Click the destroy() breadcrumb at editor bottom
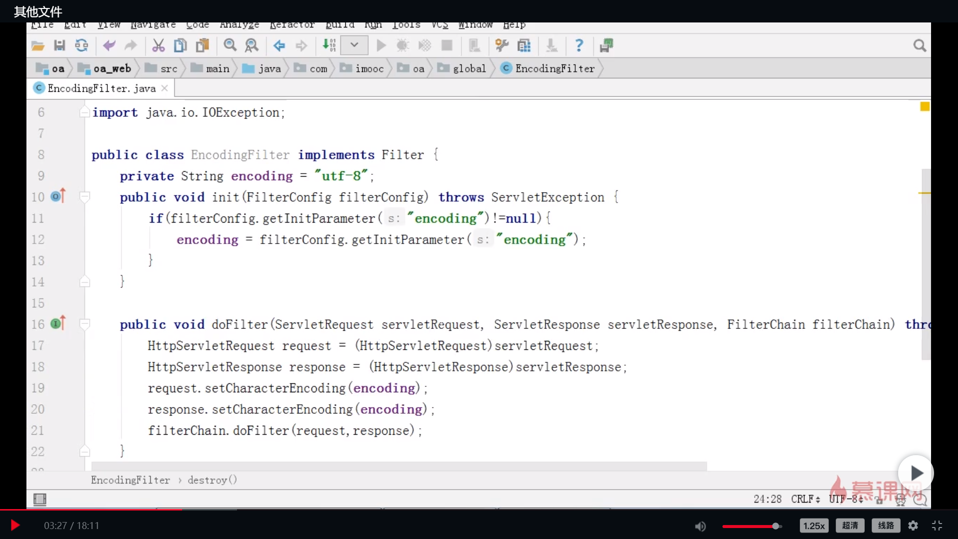Screen dimensions: 958x539 point(212,480)
